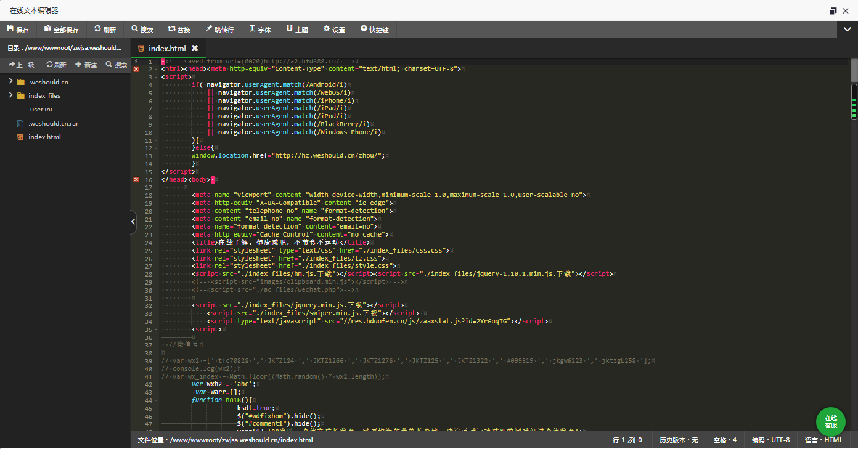The width and height of the screenshot is (858, 449).
Task: Create new item with 新建
Action: tap(86, 65)
